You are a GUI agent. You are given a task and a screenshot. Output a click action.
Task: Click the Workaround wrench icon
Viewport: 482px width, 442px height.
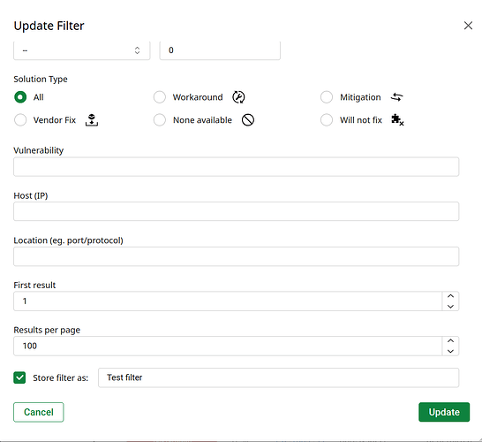tap(238, 97)
